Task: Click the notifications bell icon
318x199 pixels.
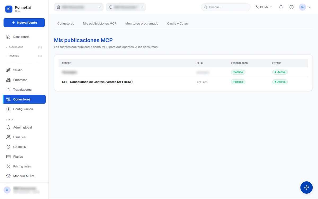Action: tap(281, 7)
